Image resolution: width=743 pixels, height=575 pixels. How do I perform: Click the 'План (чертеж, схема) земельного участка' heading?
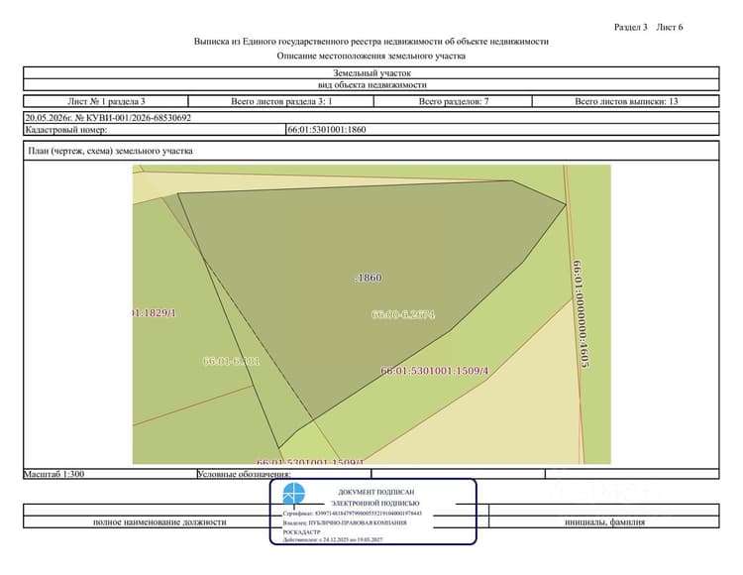tap(110, 151)
